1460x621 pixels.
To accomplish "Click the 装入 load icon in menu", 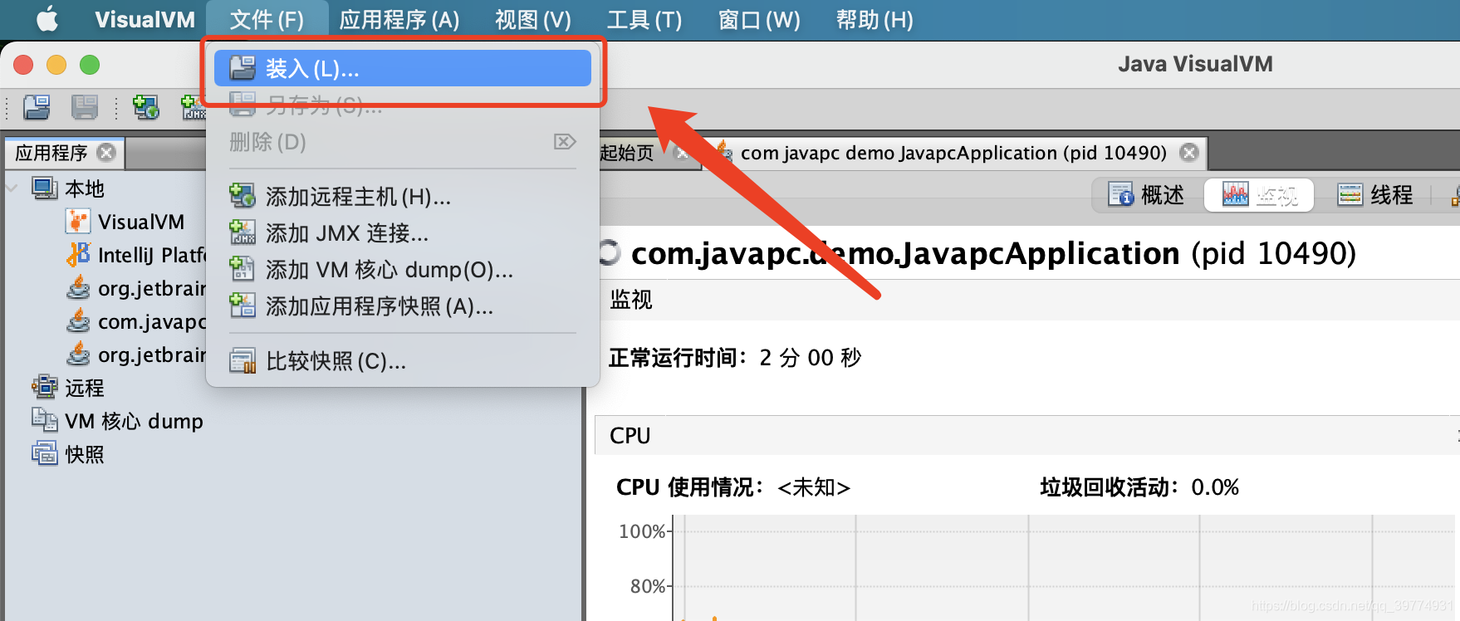I will click(242, 67).
